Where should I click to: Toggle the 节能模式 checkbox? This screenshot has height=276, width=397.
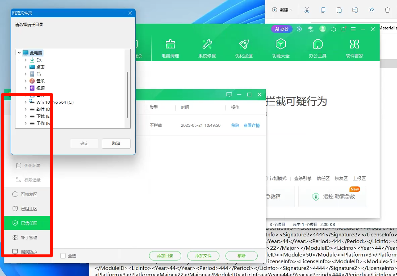point(266,179)
